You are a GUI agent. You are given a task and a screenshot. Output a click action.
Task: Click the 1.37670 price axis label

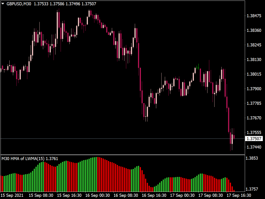[254, 118]
